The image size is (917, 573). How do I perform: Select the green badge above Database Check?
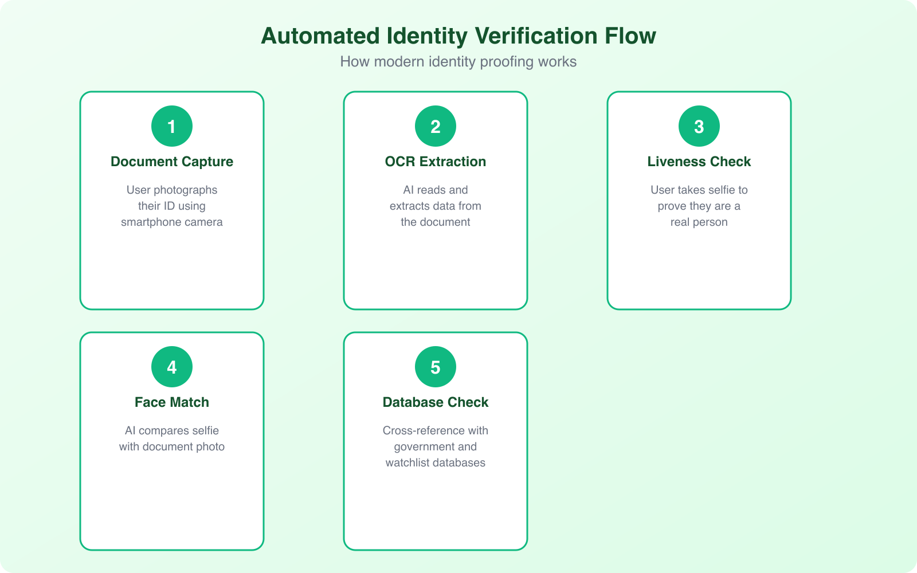[x=435, y=366]
